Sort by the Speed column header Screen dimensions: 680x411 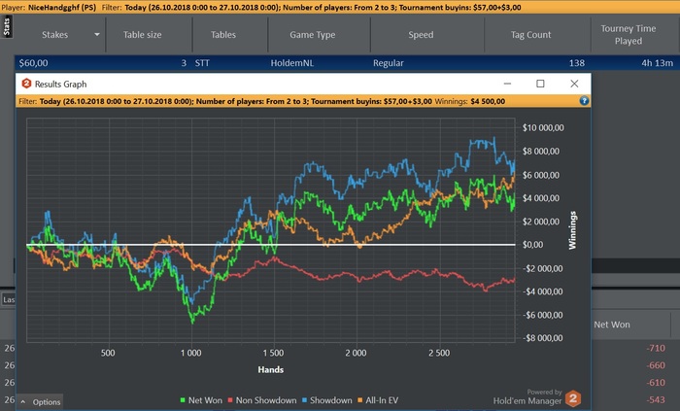click(x=421, y=35)
